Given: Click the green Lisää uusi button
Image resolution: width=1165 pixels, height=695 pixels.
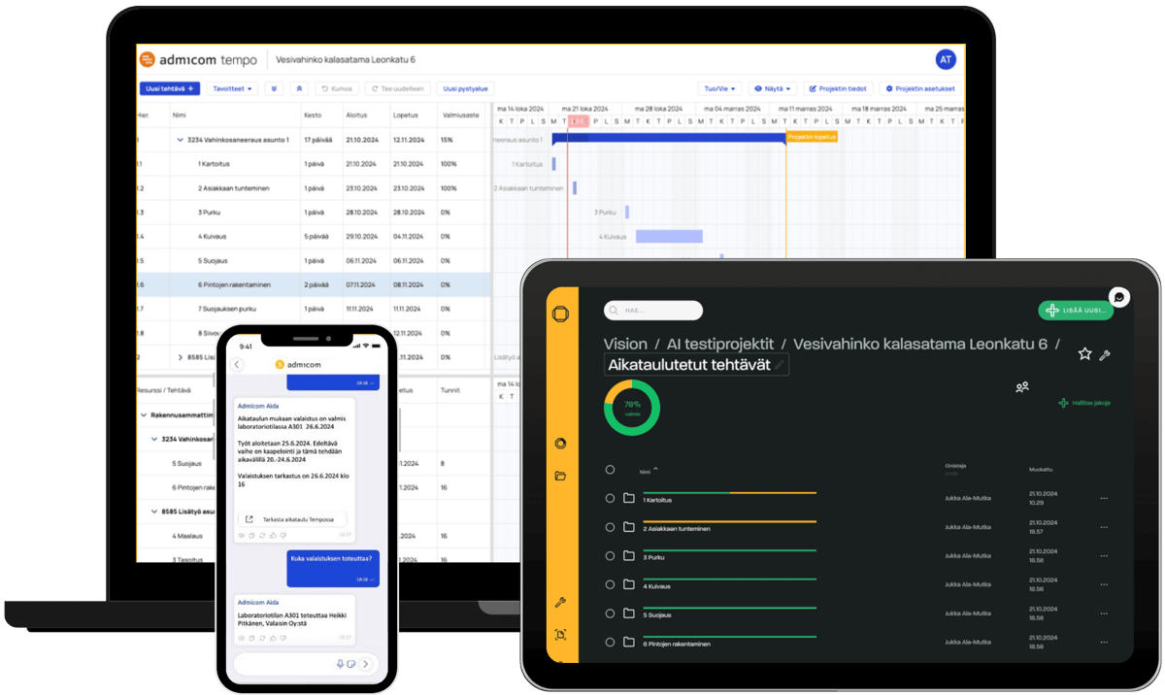Looking at the screenshot, I should (1076, 310).
